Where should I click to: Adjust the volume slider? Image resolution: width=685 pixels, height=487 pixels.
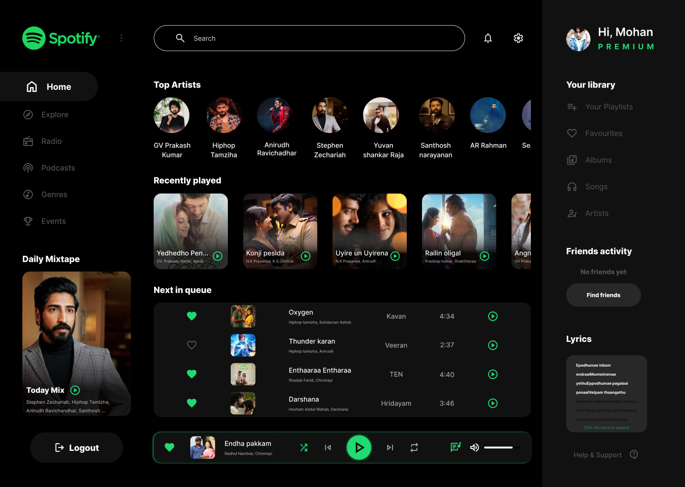pos(502,448)
